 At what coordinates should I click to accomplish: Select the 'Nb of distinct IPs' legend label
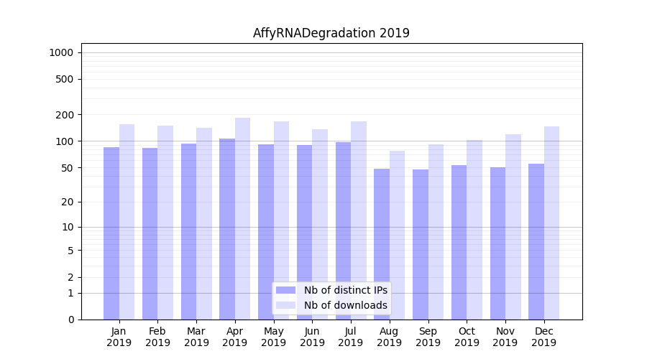pos(345,290)
